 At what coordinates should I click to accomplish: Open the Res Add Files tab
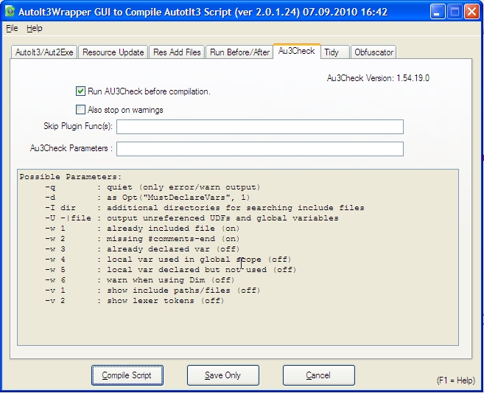click(177, 52)
